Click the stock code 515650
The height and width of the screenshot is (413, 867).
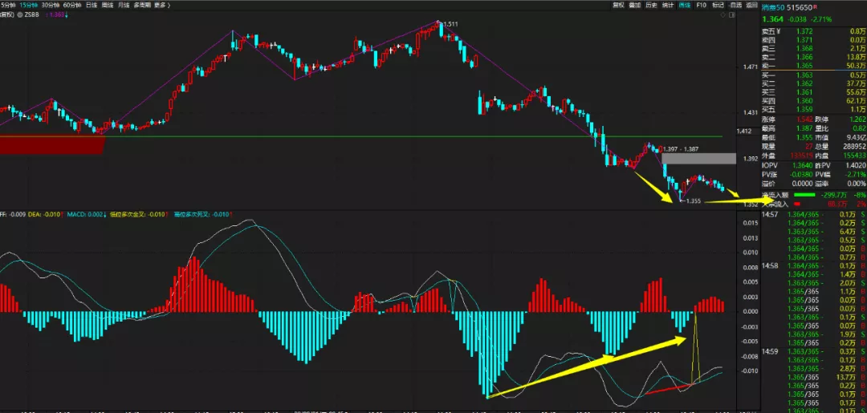point(799,7)
